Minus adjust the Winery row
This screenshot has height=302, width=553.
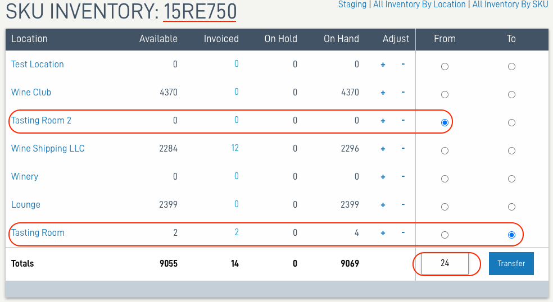403,177
